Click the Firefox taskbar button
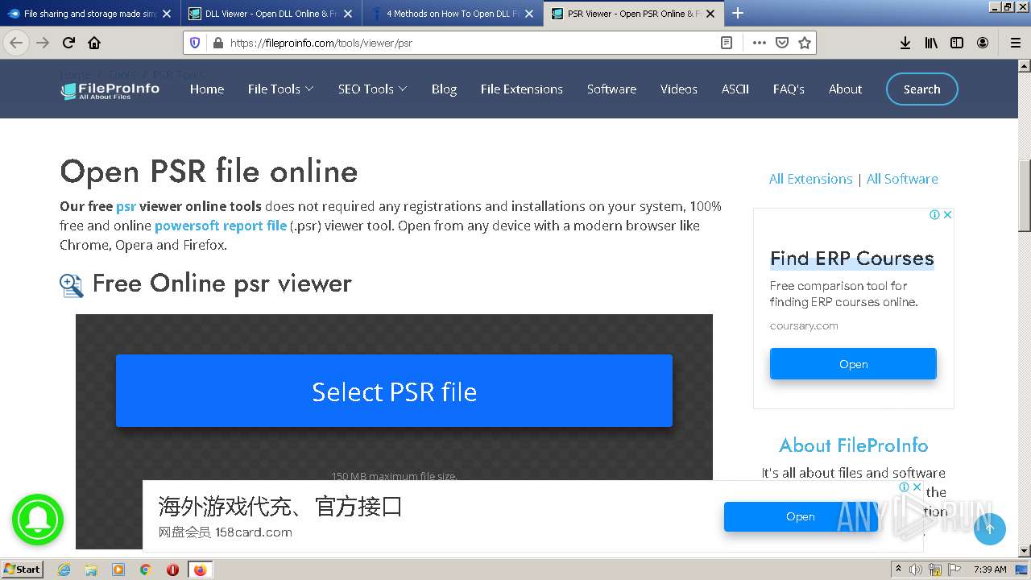Image resolution: width=1031 pixels, height=580 pixels. pyautogui.click(x=200, y=570)
